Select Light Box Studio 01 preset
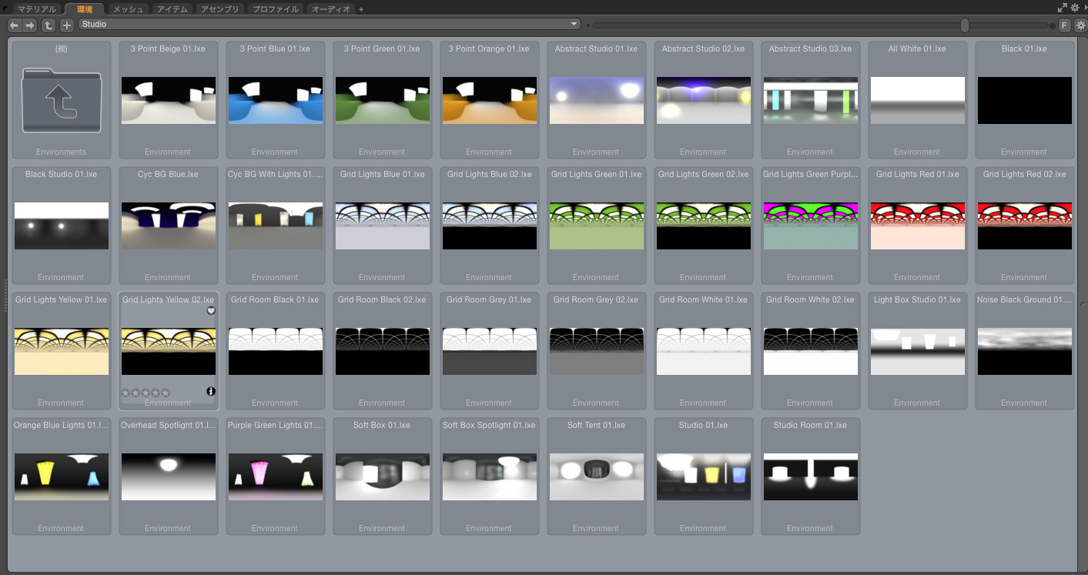 point(917,351)
